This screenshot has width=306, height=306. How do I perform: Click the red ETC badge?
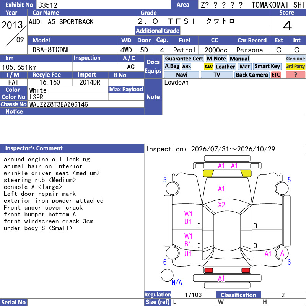(276, 75)
